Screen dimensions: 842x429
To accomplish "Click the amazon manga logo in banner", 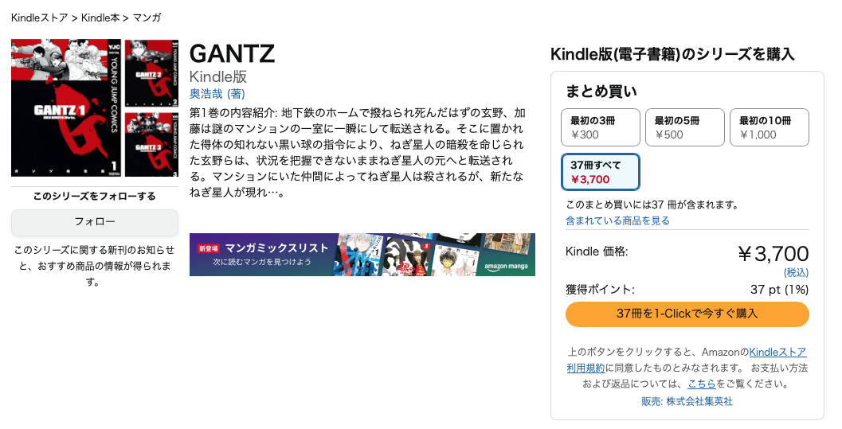I will [x=506, y=267].
